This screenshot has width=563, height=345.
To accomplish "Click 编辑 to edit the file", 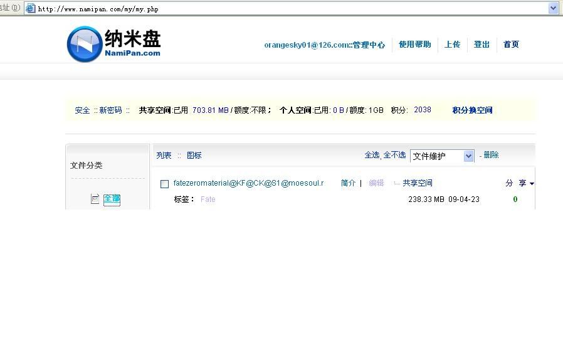I will [376, 183].
